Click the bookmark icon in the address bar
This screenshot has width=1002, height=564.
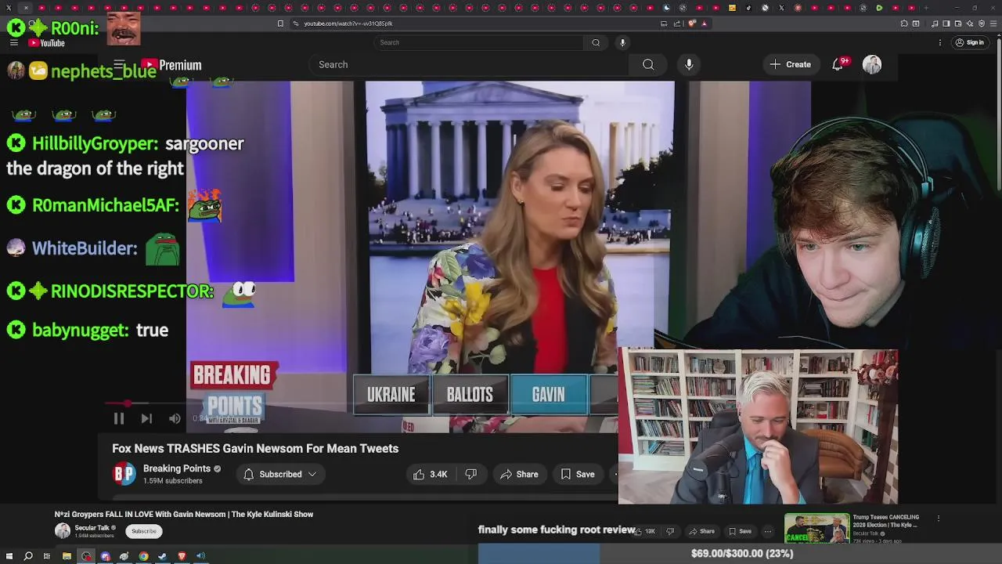(x=280, y=23)
